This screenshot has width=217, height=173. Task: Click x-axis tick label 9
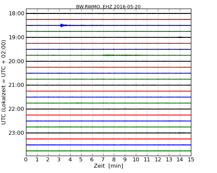coord(125,160)
